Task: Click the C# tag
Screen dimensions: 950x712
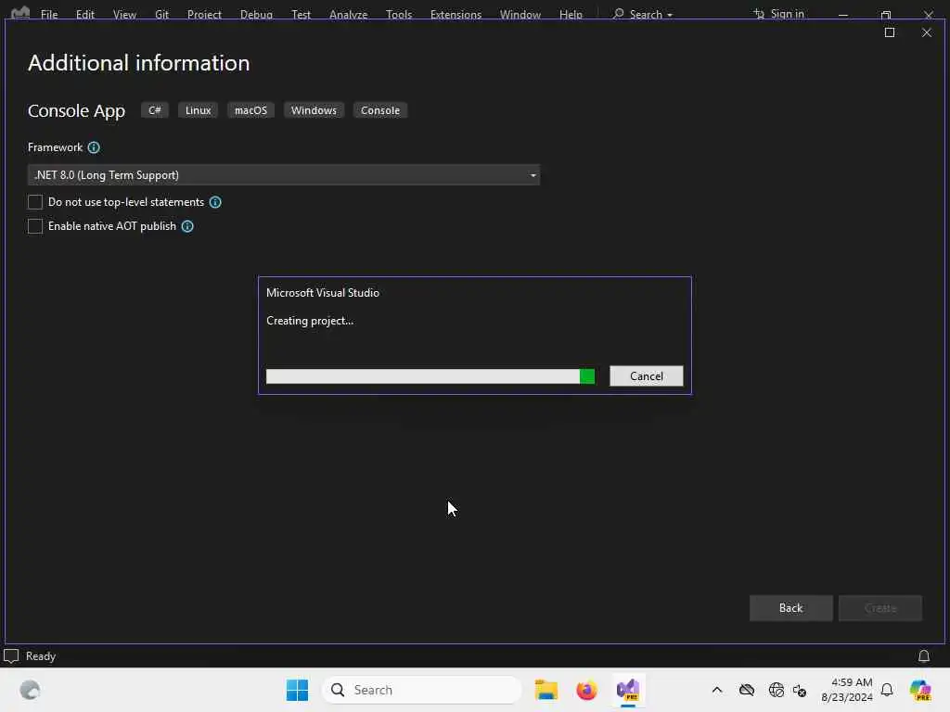Action: [155, 110]
